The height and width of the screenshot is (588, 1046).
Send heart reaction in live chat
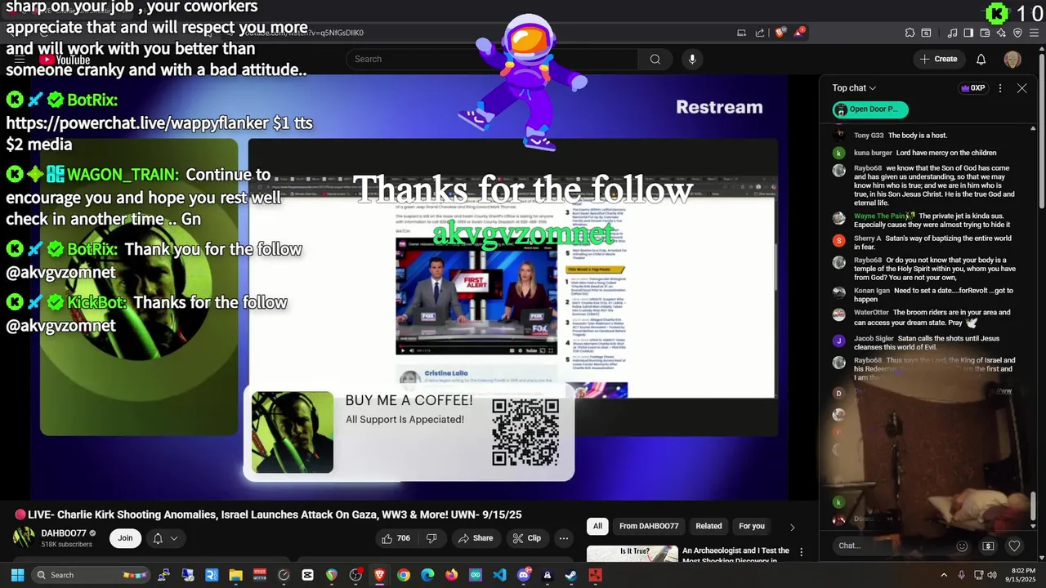1014,546
